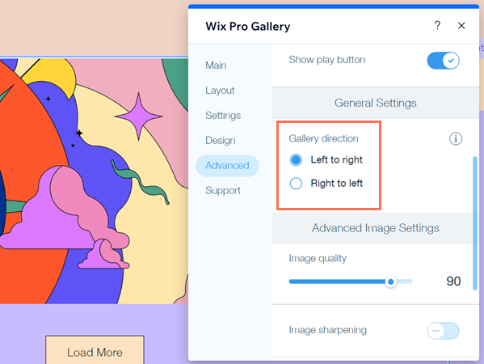Image resolution: width=484 pixels, height=364 pixels.
Task: Switch to the Layout tab
Action: click(x=220, y=91)
